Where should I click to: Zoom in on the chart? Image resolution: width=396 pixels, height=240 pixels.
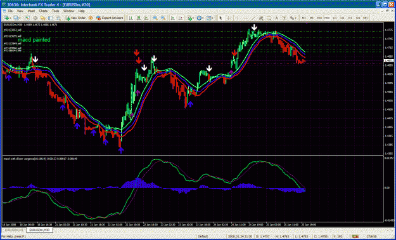pyautogui.click(x=155, y=18)
